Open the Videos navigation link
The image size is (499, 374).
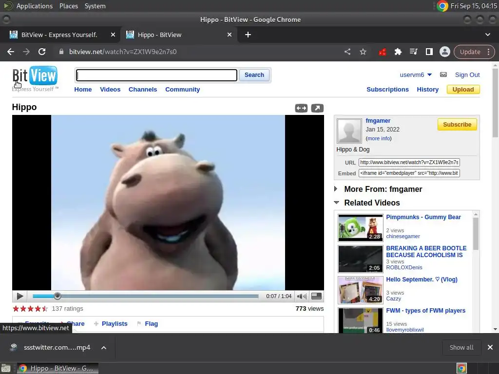click(110, 90)
